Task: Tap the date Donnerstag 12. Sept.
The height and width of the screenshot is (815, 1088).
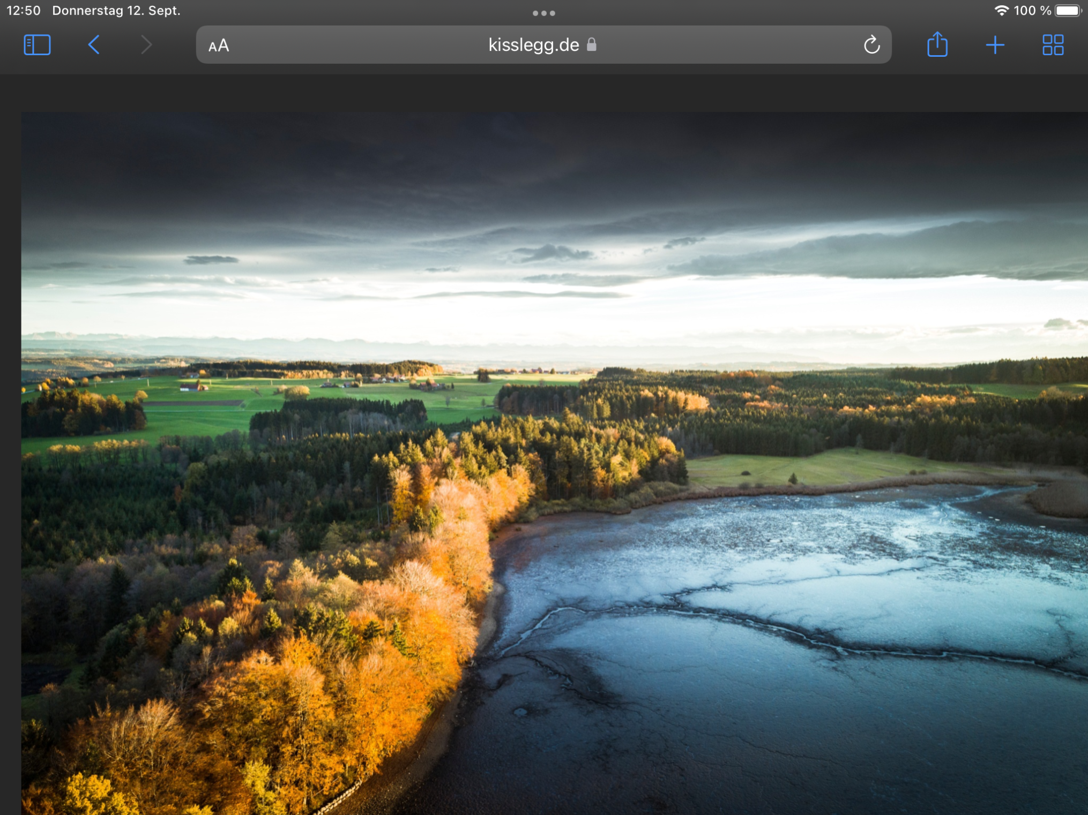Action: (116, 11)
